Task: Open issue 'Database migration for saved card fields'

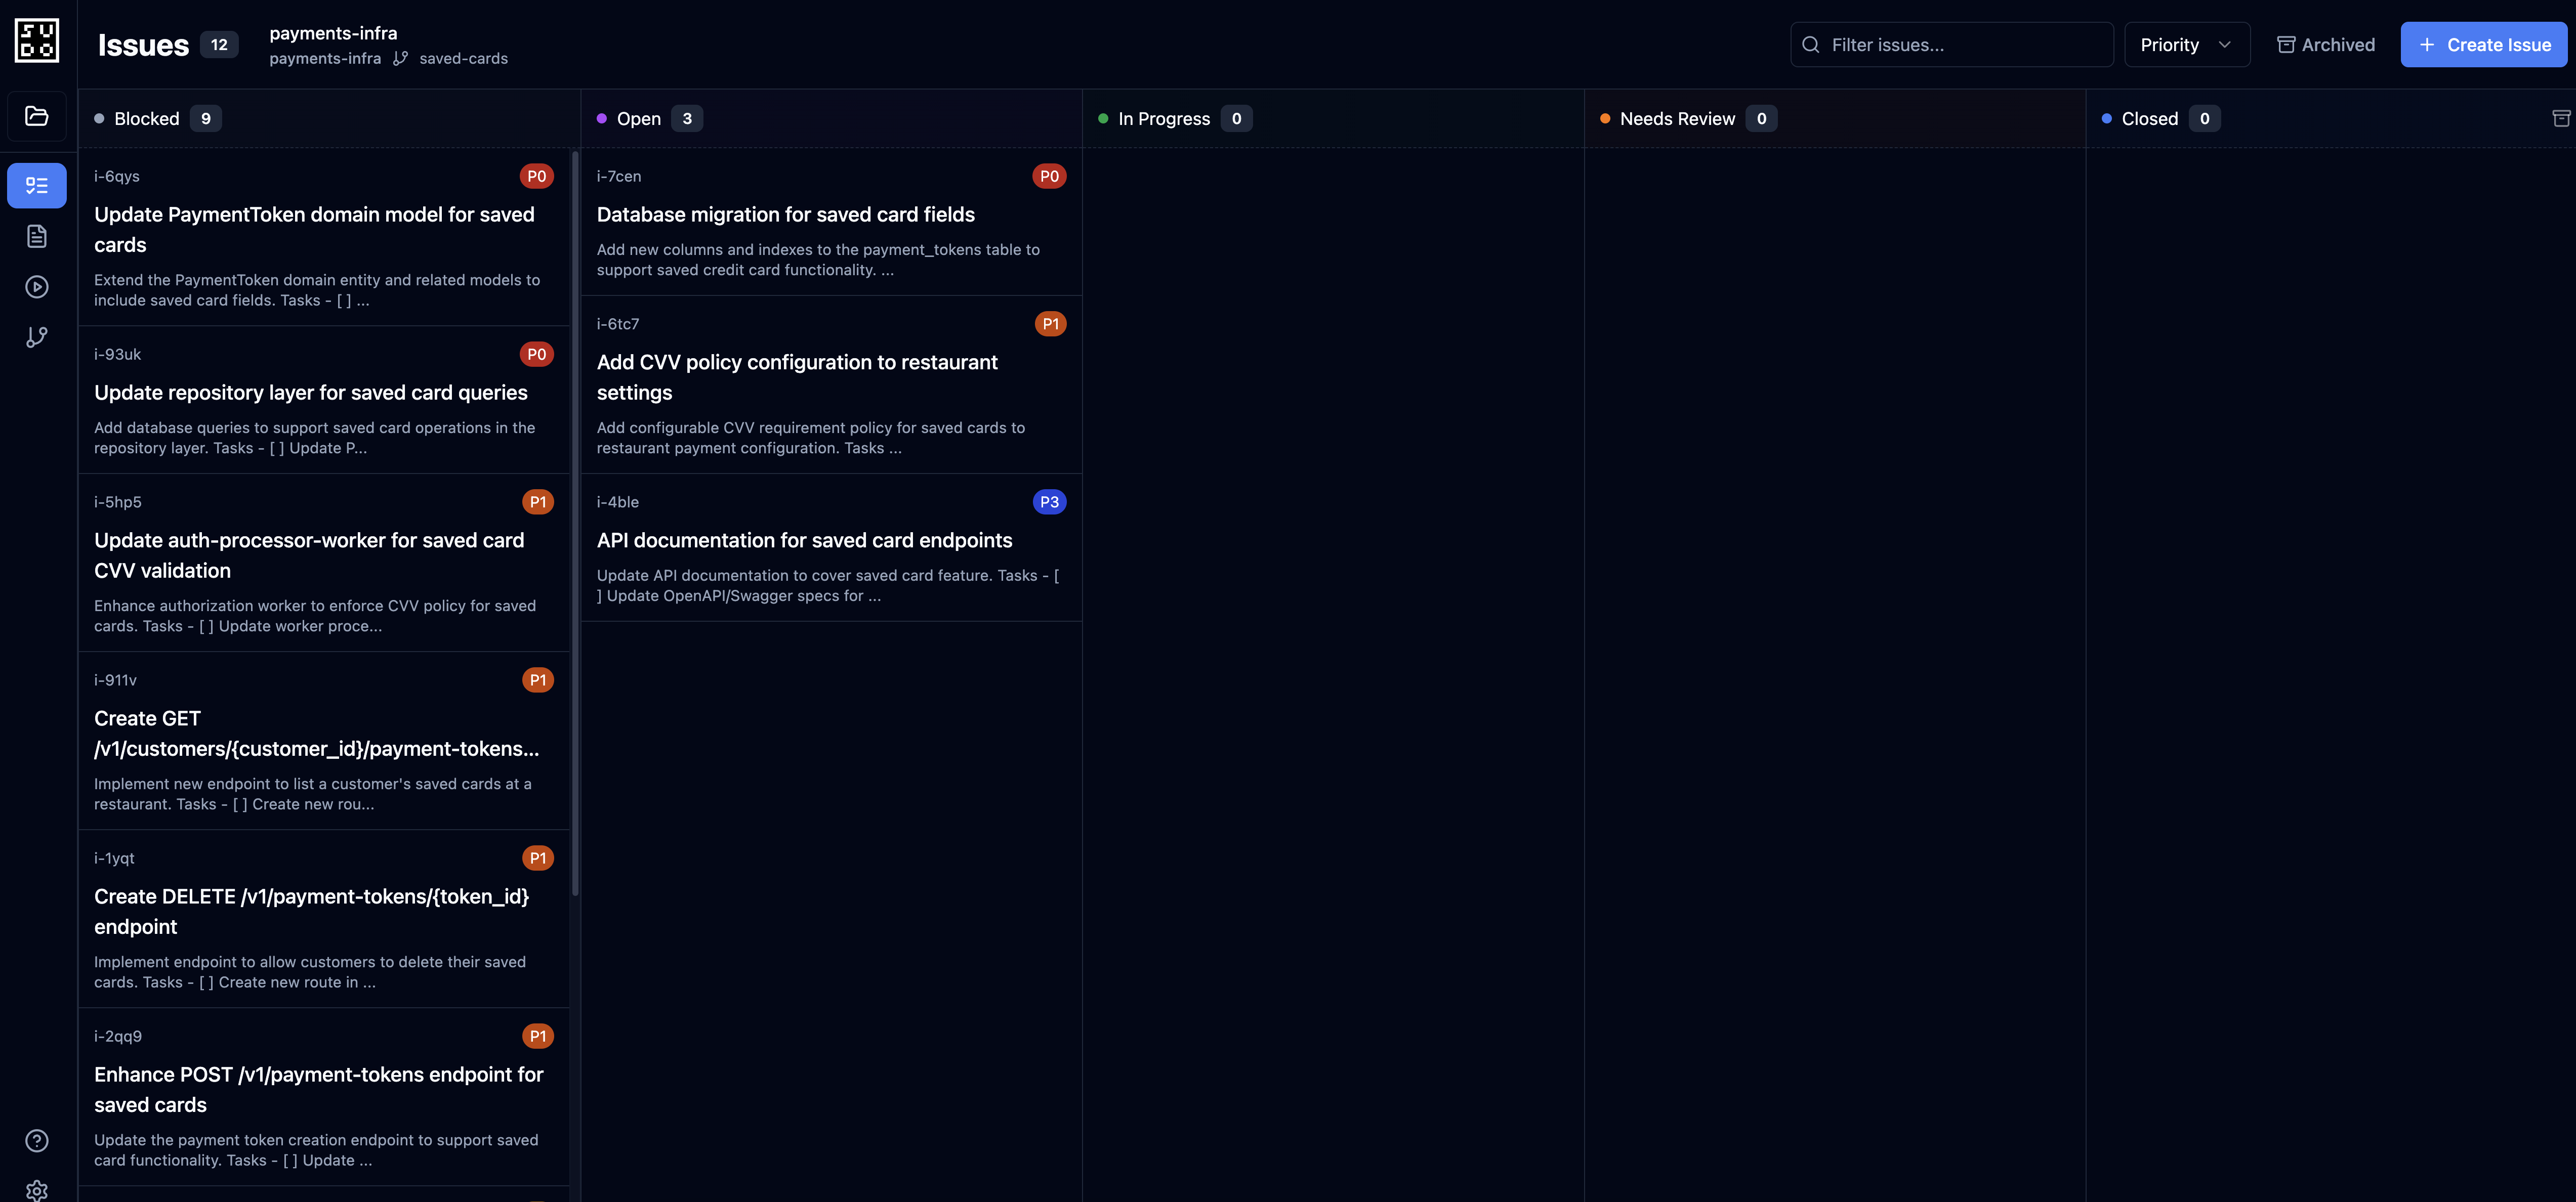Action: click(786, 214)
